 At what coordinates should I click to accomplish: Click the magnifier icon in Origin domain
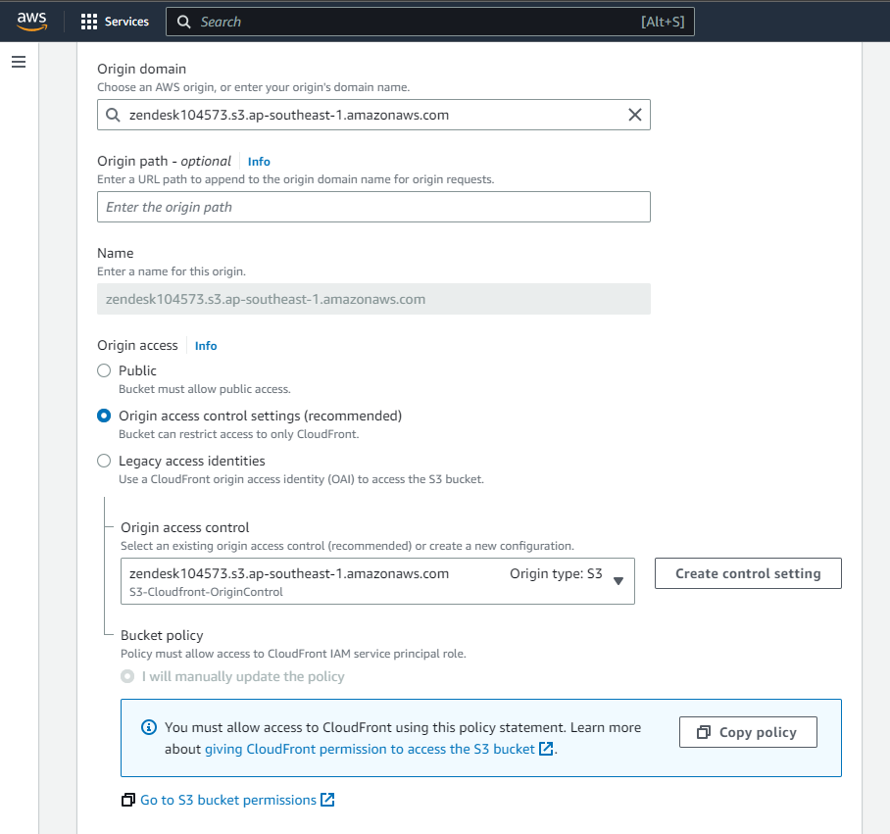pos(114,116)
